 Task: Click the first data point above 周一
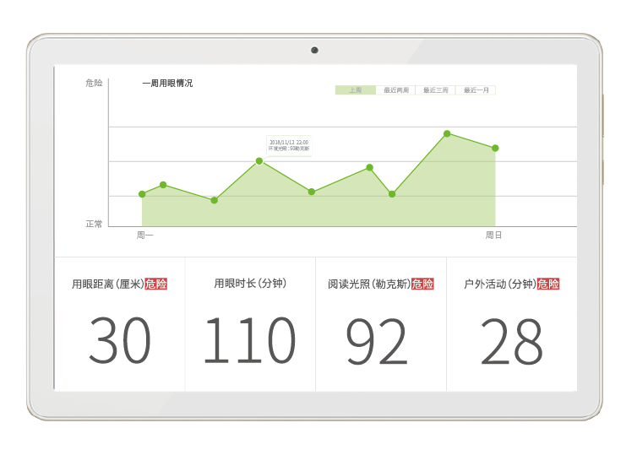coord(142,194)
